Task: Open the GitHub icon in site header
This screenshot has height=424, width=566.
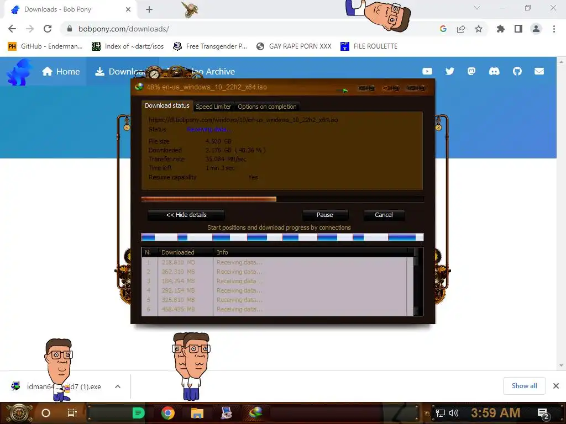Action: click(x=517, y=71)
